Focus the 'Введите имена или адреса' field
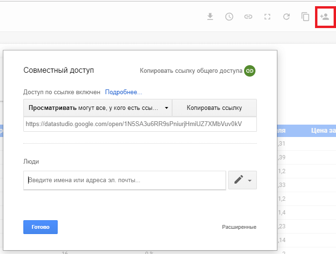The height and width of the screenshot is (254, 336). [x=124, y=180]
